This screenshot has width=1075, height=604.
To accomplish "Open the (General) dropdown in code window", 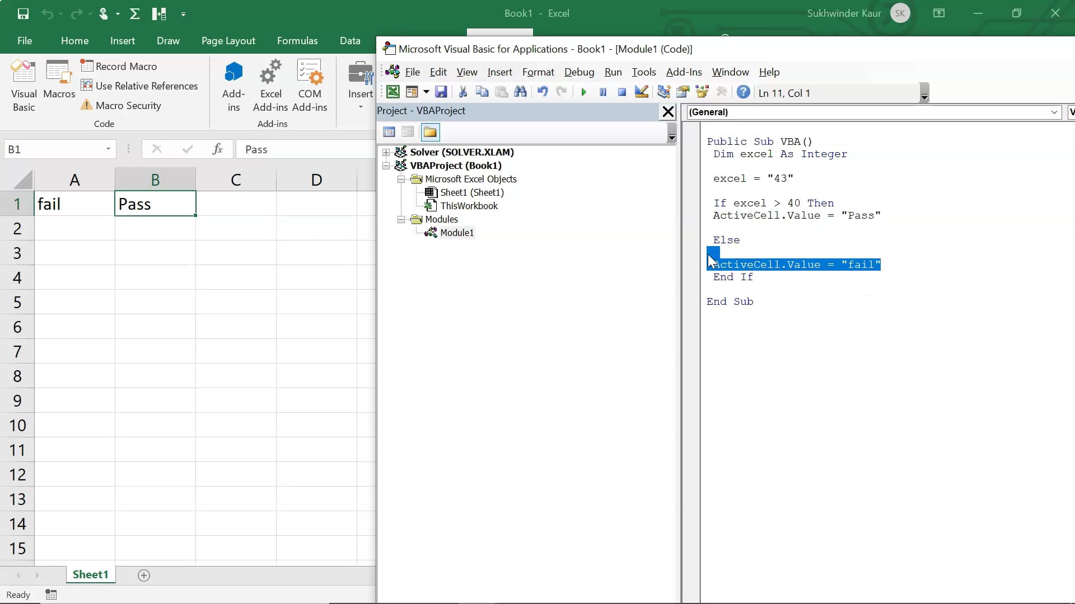I will point(1055,112).
